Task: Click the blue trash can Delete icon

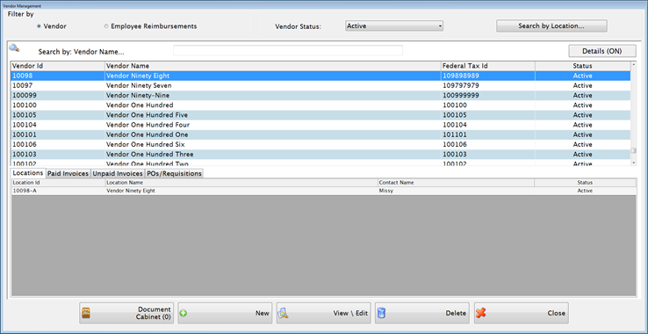Action: [x=381, y=313]
